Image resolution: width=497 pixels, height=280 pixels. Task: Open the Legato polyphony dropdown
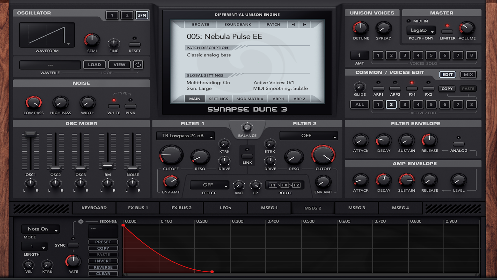[421, 30]
